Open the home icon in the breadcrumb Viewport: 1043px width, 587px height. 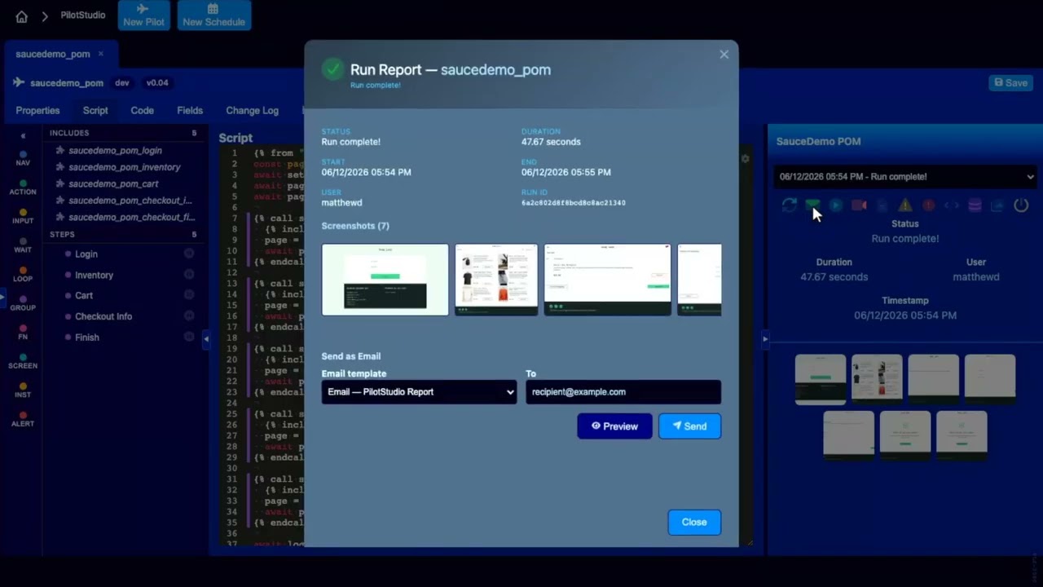pos(21,16)
